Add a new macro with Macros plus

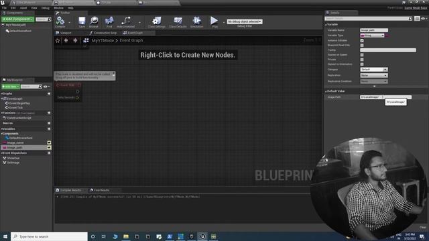point(49,123)
